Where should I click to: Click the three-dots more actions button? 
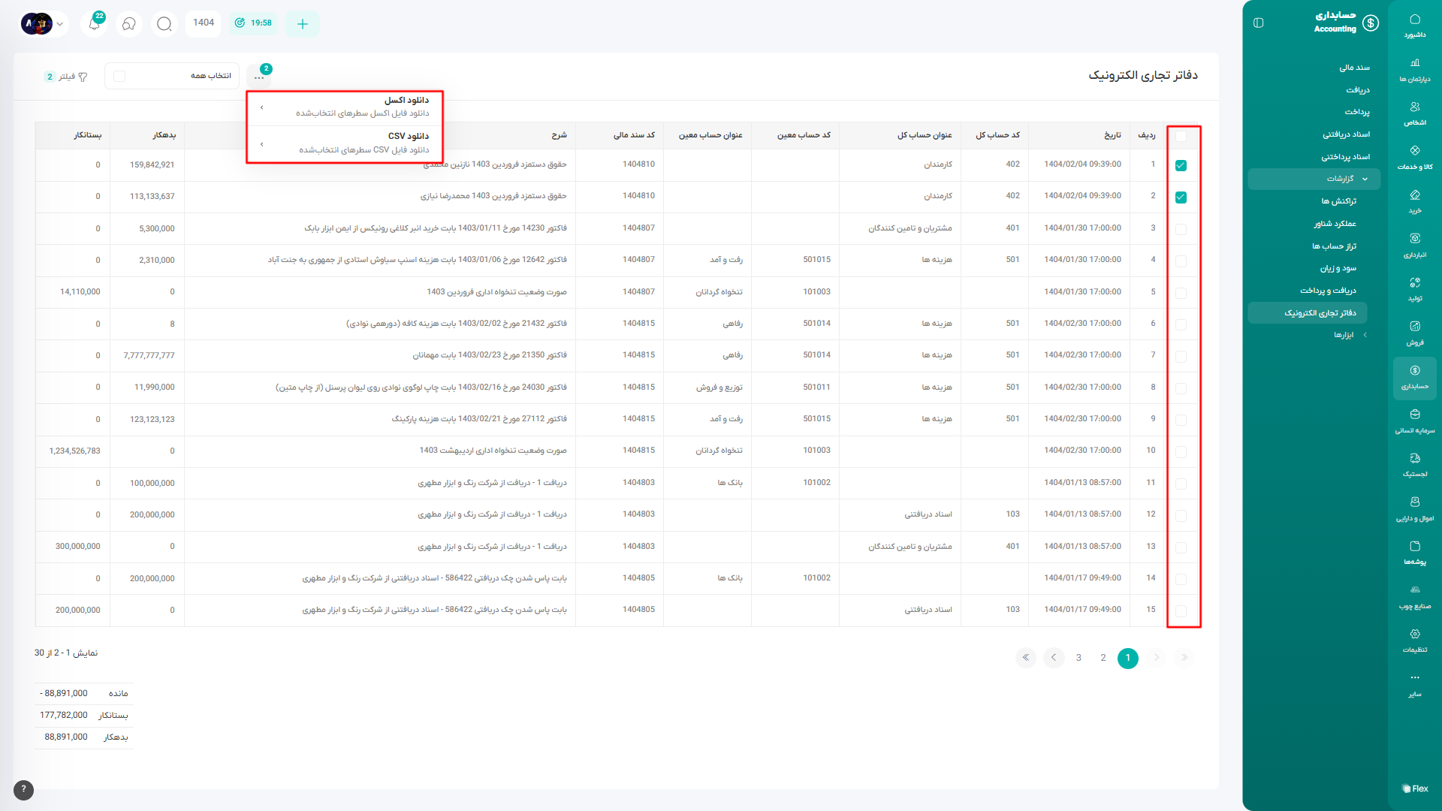click(259, 77)
